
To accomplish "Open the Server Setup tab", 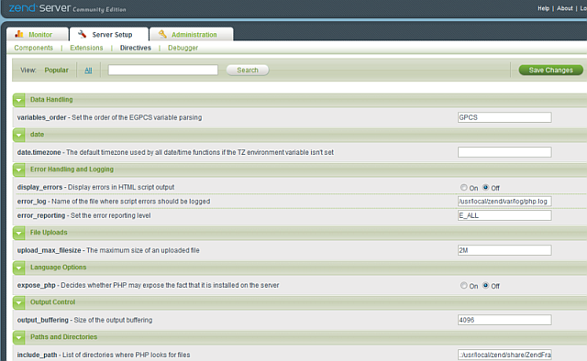I will [x=108, y=34].
